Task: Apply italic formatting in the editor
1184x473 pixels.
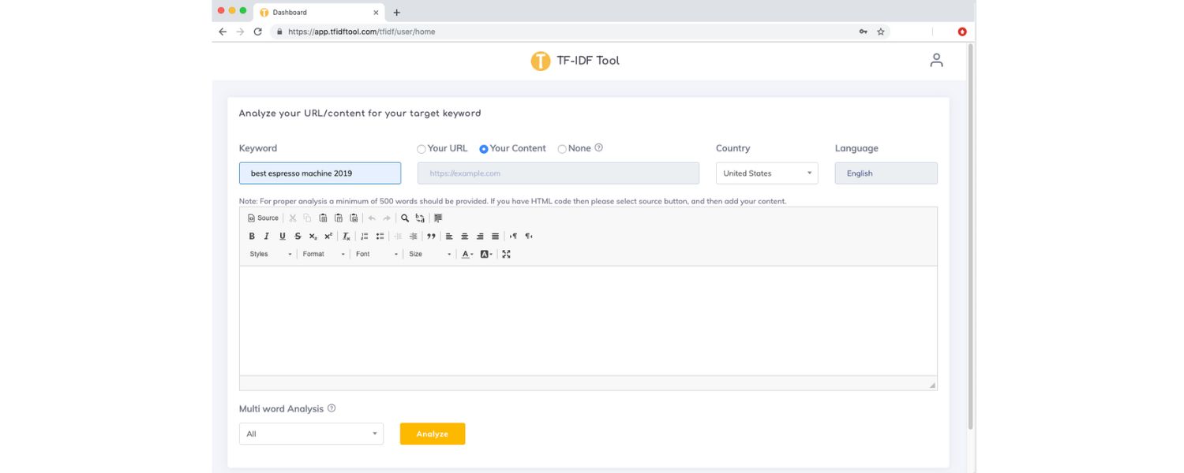Action: click(267, 236)
